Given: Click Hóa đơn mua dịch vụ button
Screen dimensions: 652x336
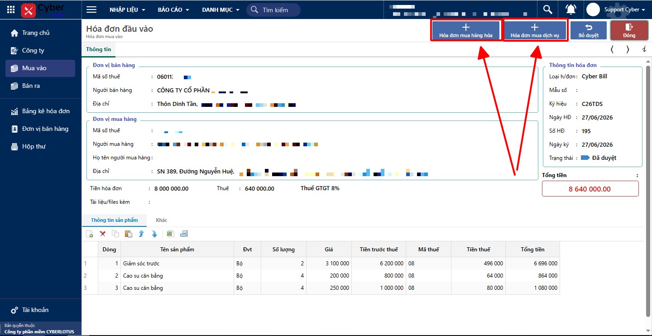Looking at the screenshot, I should [535, 30].
